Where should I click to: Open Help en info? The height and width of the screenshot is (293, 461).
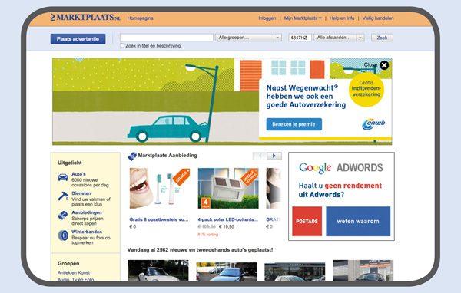(342, 18)
